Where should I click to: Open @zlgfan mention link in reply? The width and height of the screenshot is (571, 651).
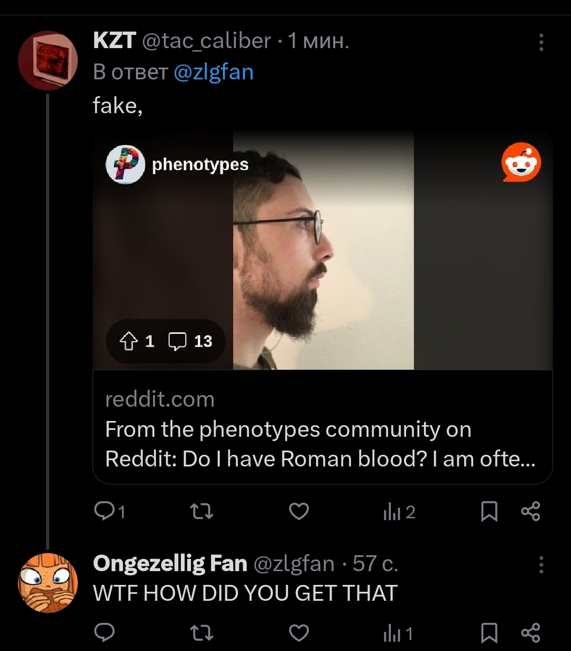(x=213, y=72)
